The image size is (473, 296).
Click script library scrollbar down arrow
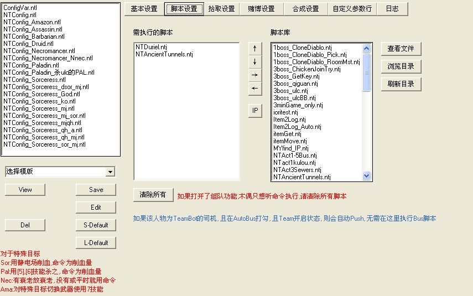[367, 175]
